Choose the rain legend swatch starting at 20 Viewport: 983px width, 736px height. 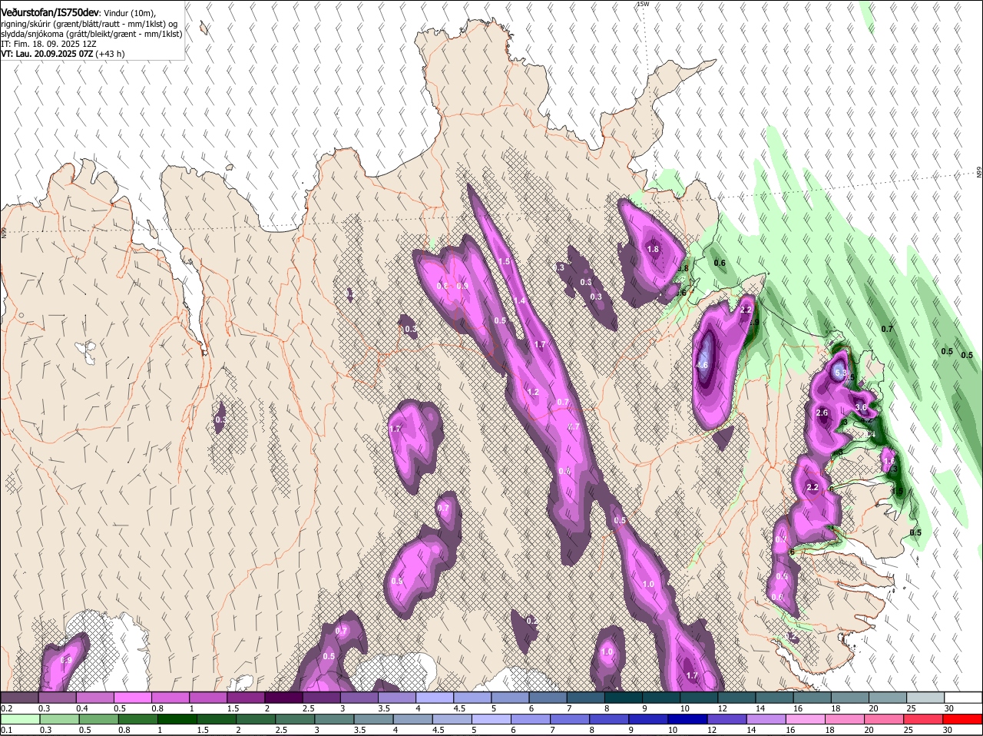click(885, 718)
